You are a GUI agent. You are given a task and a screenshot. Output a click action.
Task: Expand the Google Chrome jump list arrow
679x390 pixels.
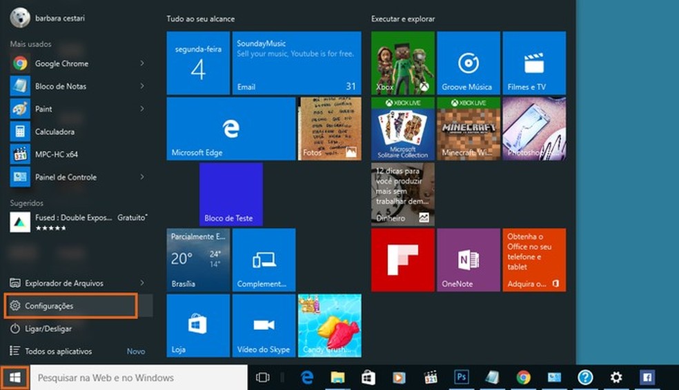click(x=142, y=63)
